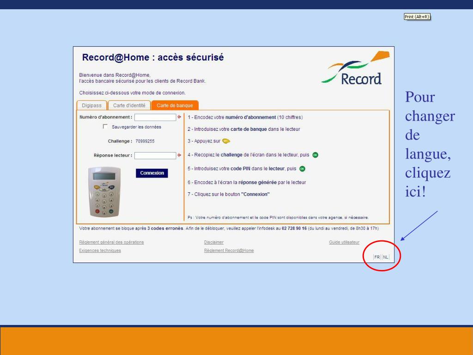Click the challenge value 70999255
The height and width of the screenshot is (355, 473).
pyautogui.click(x=145, y=141)
